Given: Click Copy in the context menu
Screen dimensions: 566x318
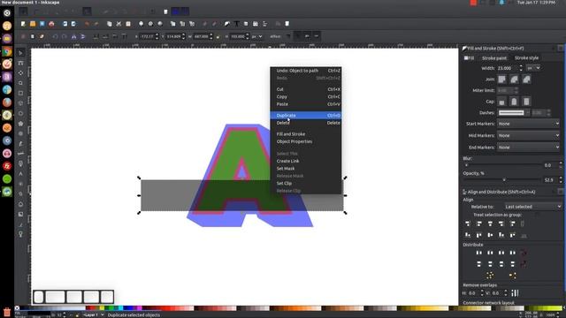Looking at the screenshot, I should (306, 96).
